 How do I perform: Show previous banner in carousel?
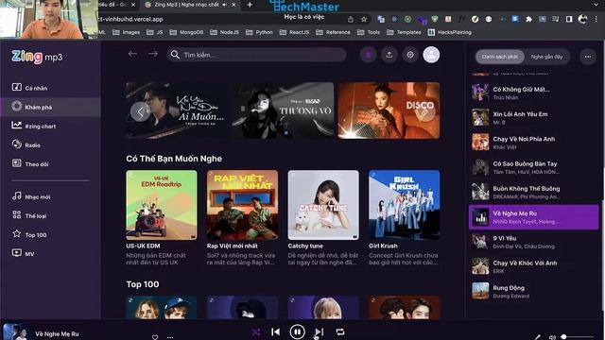coord(140,111)
